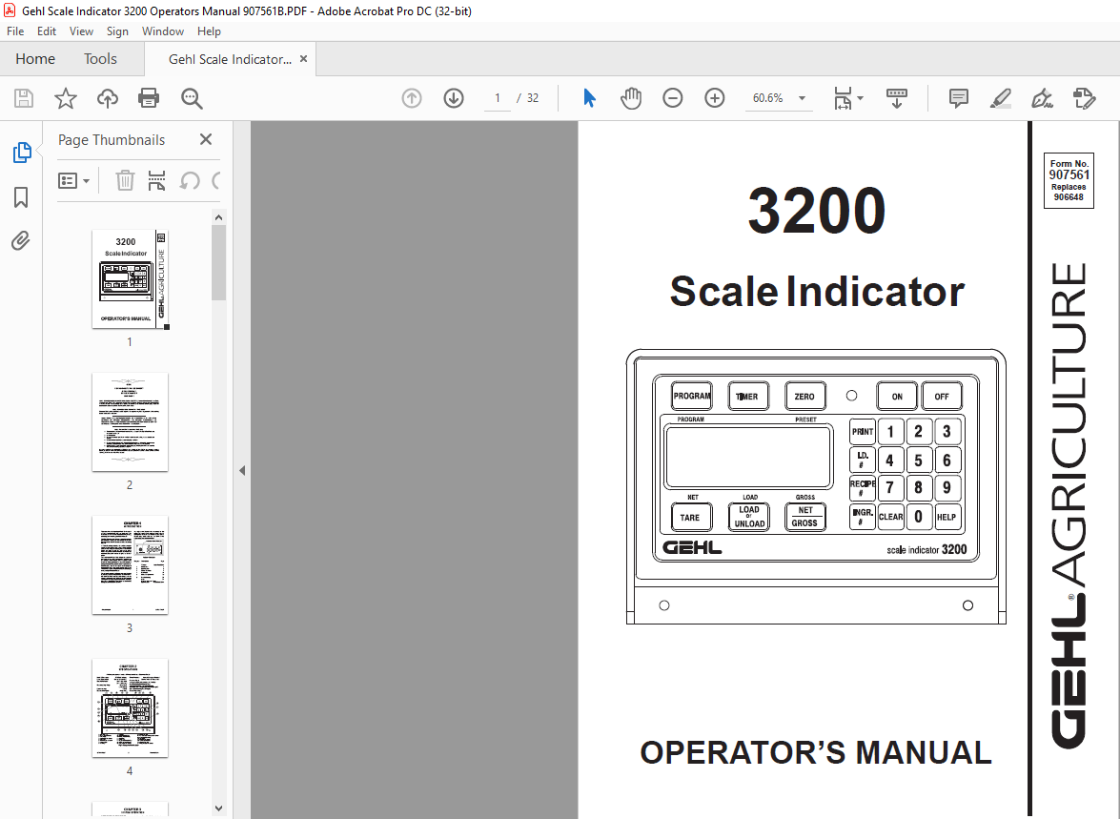The image size is (1120, 819).
Task: Zoom out with minus icon
Action: 672,98
